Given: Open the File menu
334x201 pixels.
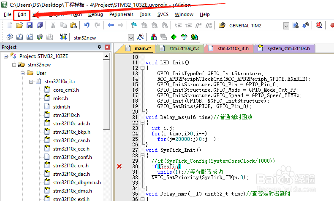Looking at the screenshot, I should [8, 14].
